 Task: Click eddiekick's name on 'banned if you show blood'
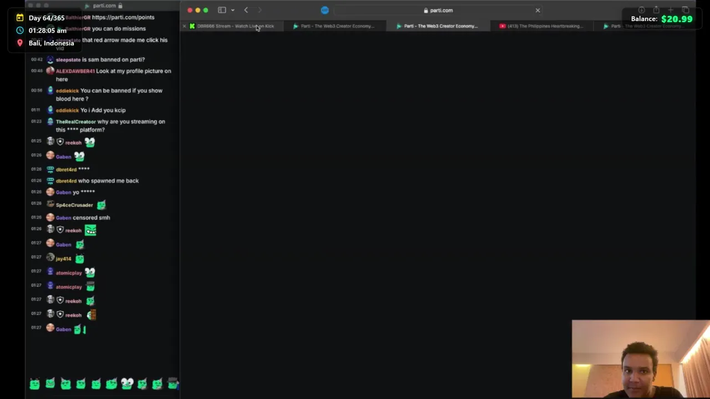(67, 91)
